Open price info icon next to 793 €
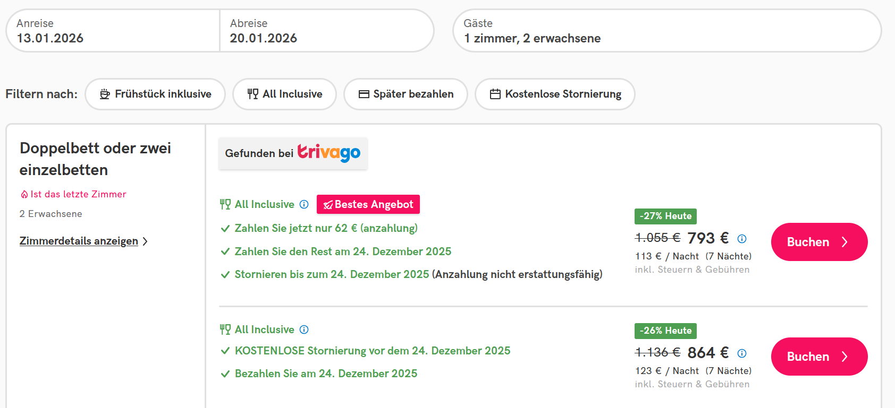Image resolution: width=895 pixels, height=408 pixels. [742, 239]
